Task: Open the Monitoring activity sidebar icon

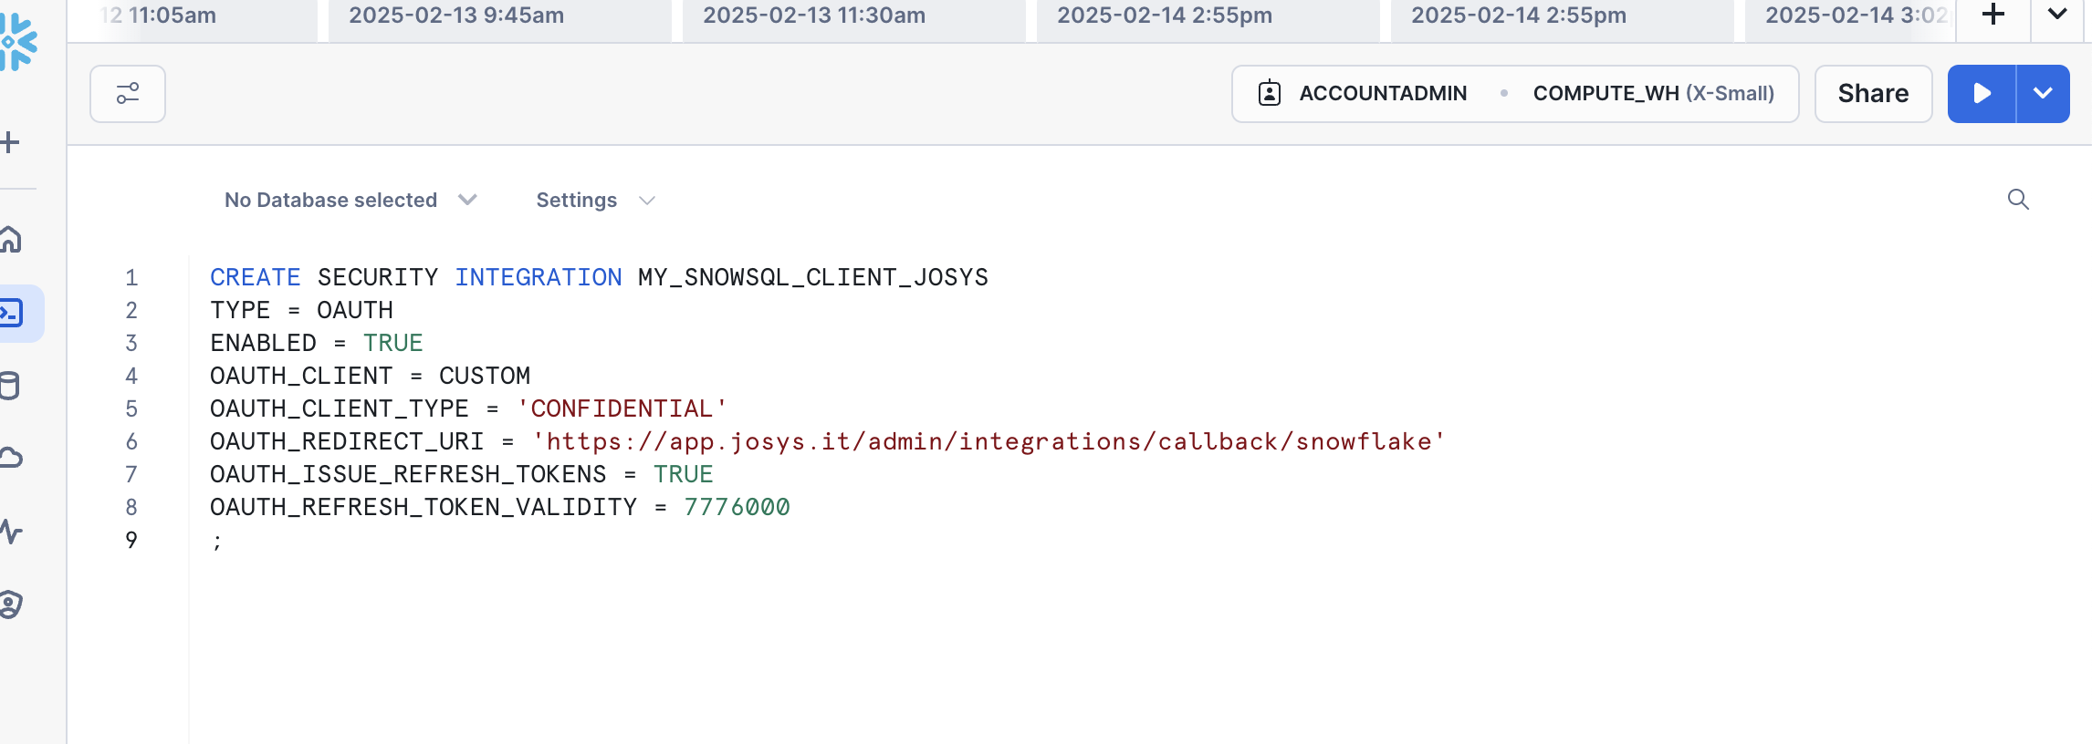Action: (11, 532)
